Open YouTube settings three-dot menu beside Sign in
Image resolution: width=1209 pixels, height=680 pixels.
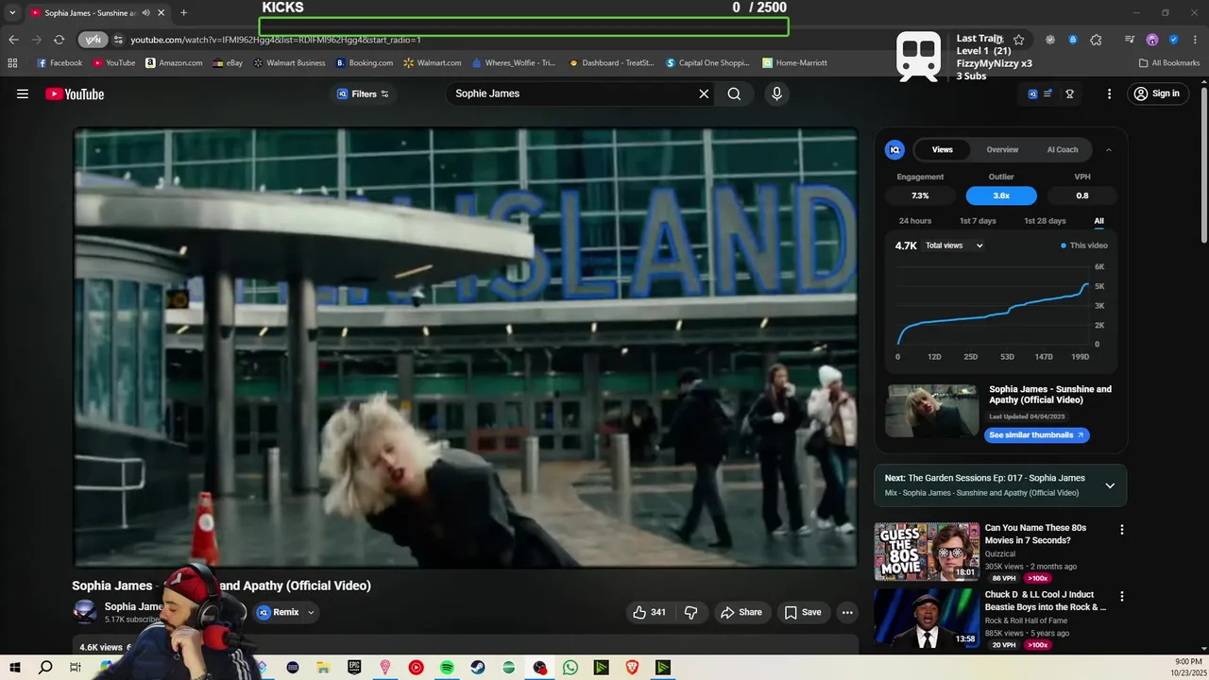[x=1110, y=93]
